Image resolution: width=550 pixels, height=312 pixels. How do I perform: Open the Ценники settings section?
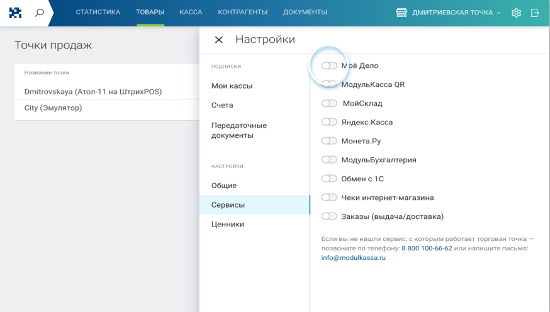228,224
